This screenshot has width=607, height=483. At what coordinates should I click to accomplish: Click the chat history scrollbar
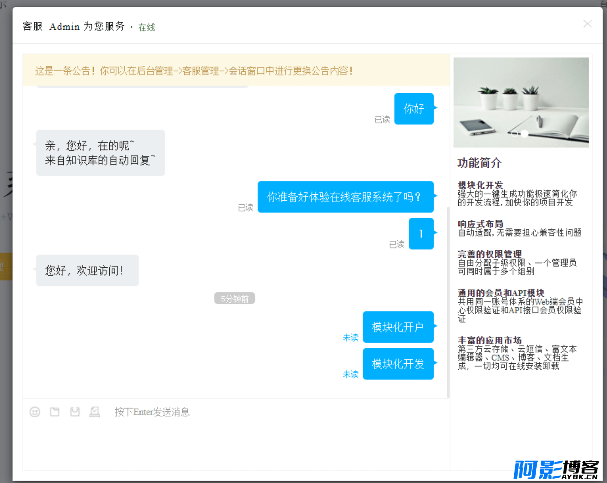tap(448, 302)
